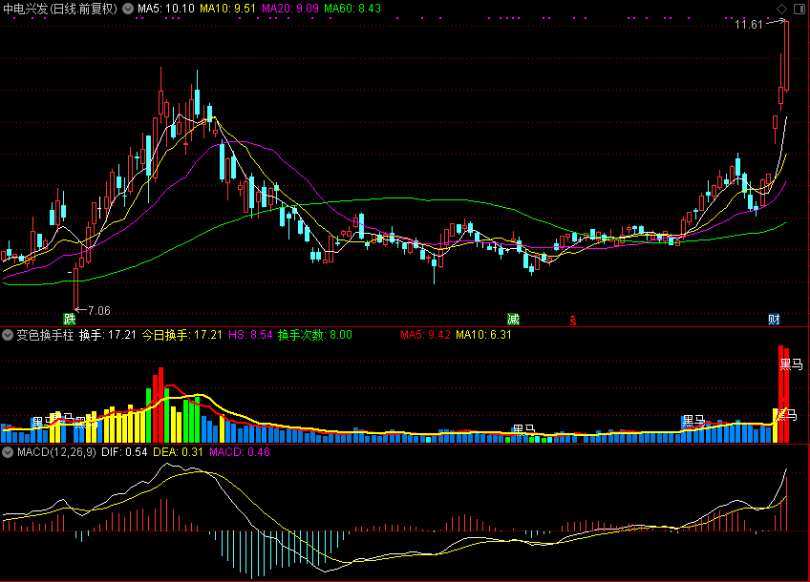Viewport: 810px width, 582px height.
Task: Click the diamond marker icon at top right
Action: pos(781,9)
